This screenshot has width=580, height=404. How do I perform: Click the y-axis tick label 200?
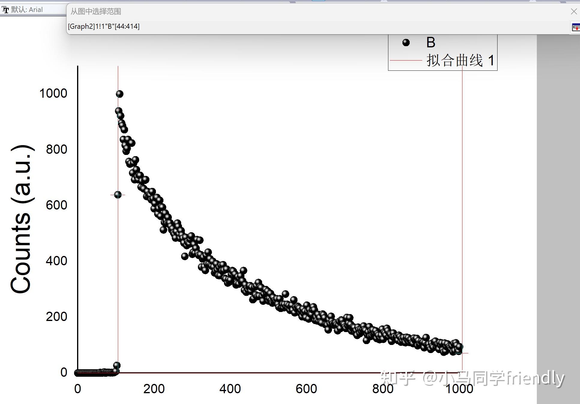[56, 316]
